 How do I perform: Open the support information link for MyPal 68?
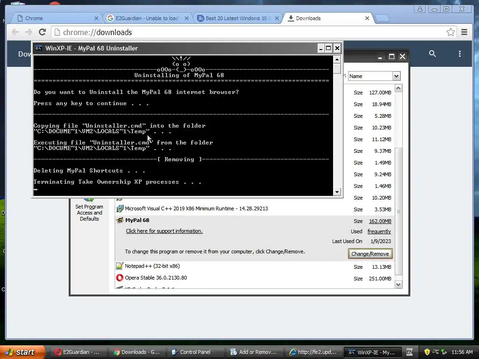tap(164, 231)
